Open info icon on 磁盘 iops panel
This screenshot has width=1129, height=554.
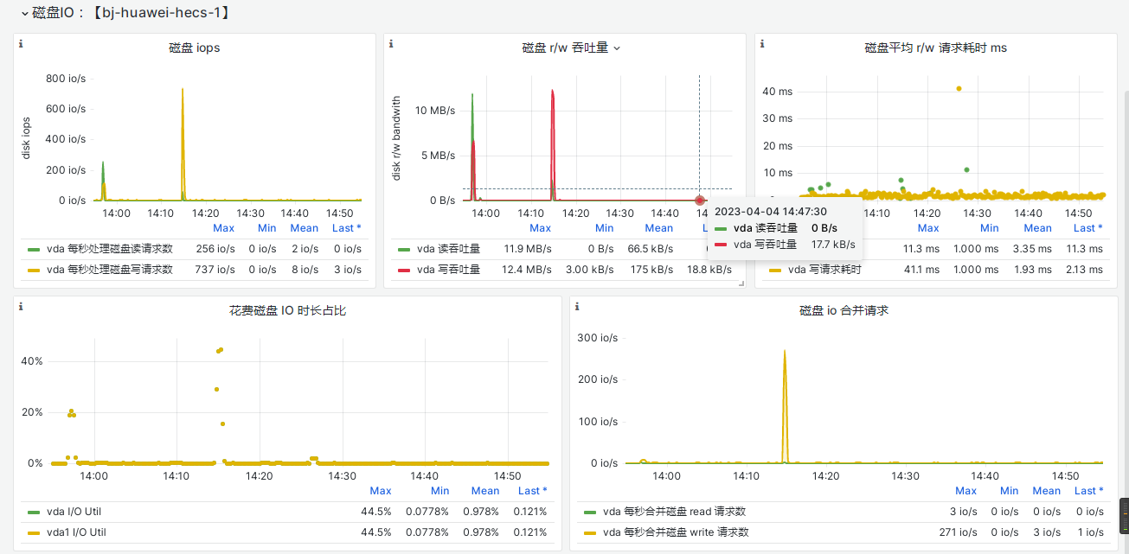(x=21, y=43)
